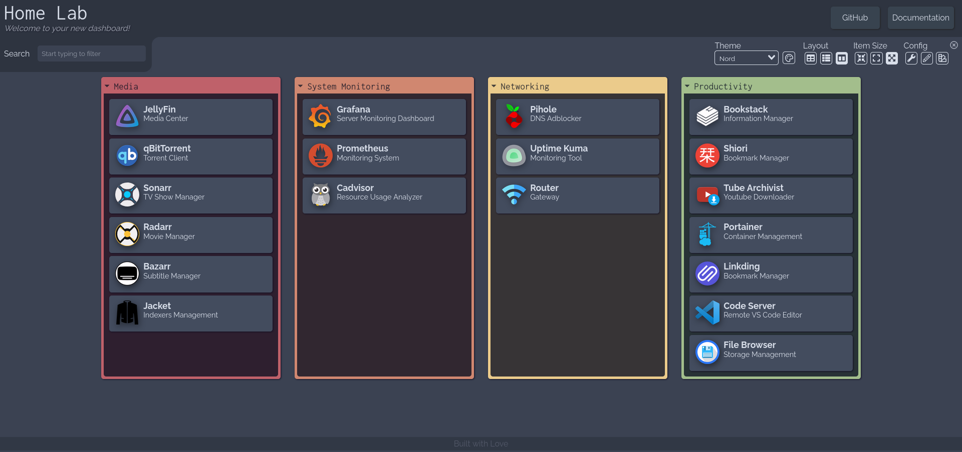Open Bookstack stacked-pages icon
Screen dimensions: 962x452
pyautogui.click(x=707, y=116)
